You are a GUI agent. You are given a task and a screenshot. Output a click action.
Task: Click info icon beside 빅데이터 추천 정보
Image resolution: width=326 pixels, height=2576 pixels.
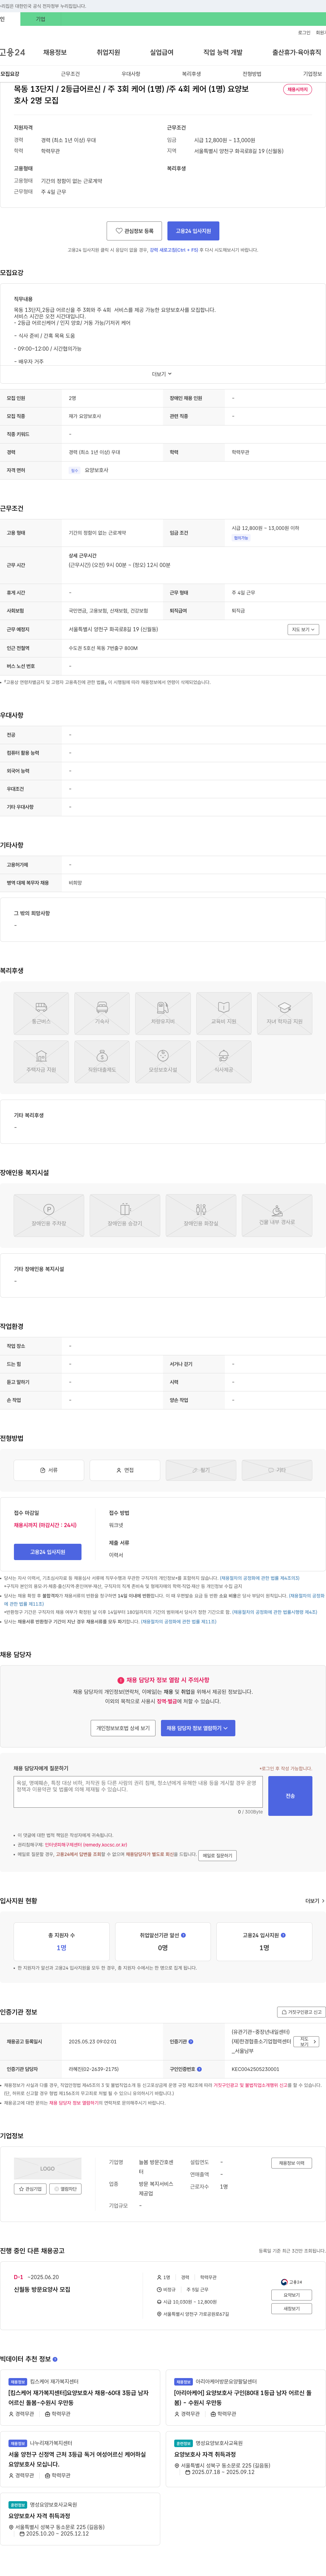pos(55,2359)
